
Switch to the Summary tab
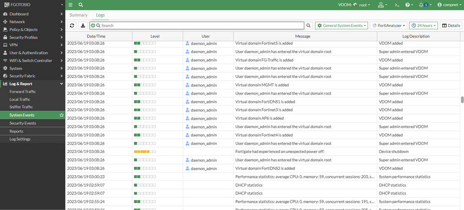tap(78, 15)
